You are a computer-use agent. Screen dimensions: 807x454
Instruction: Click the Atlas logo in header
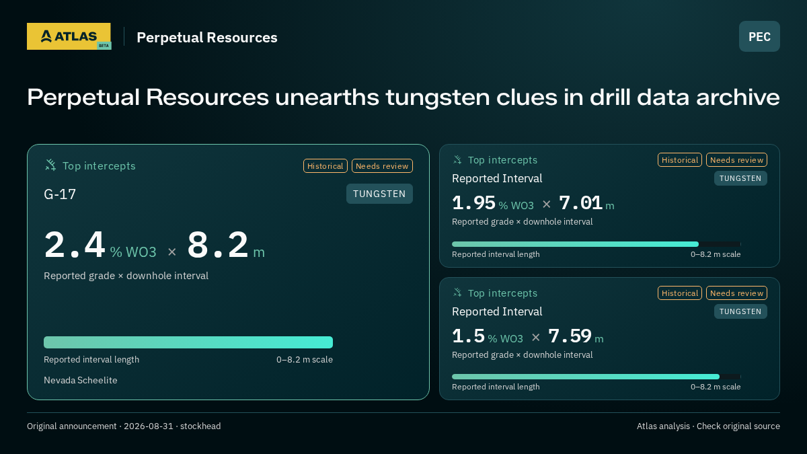pyautogui.click(x=69, y=36)
